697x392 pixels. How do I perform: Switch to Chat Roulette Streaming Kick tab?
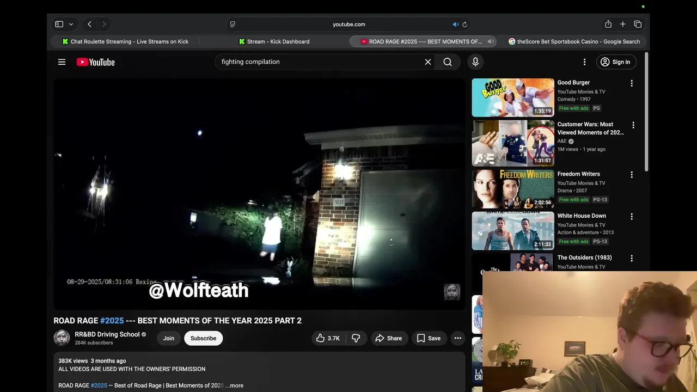(125, 41)
